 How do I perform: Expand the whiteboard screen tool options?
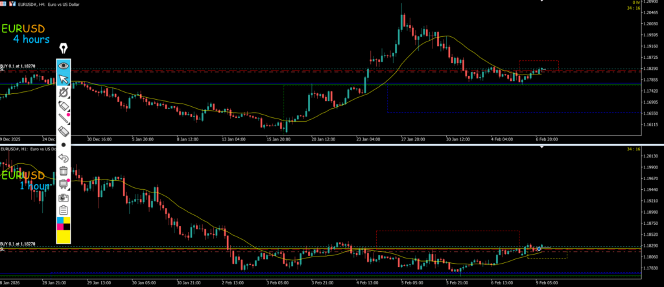(64, 184)
